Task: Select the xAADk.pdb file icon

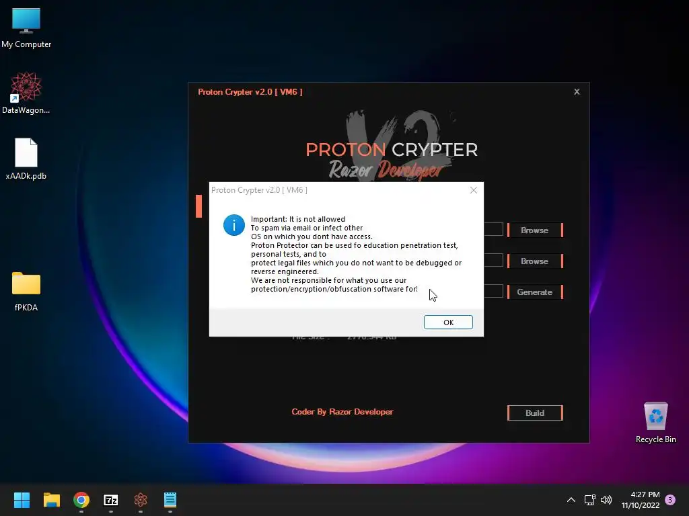Action: [x=26, y=159]
